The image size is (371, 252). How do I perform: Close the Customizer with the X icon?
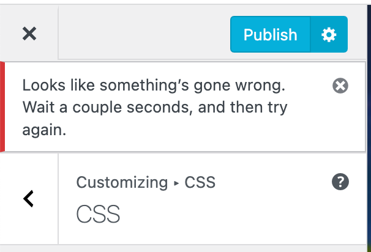(29, 34)
